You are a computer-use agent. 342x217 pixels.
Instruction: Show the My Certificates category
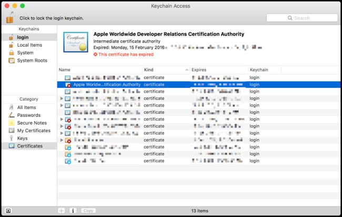click(x=29, y=131)
